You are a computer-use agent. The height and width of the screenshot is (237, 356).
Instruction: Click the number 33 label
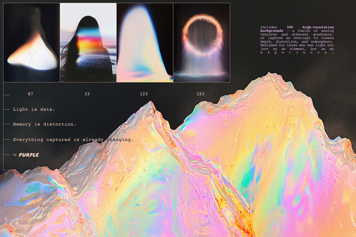87,94
